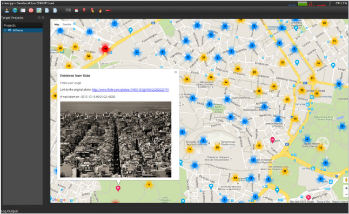Click the gray grid icon after separator
Screen dimensions: 349x214
(x=68, y=10)
